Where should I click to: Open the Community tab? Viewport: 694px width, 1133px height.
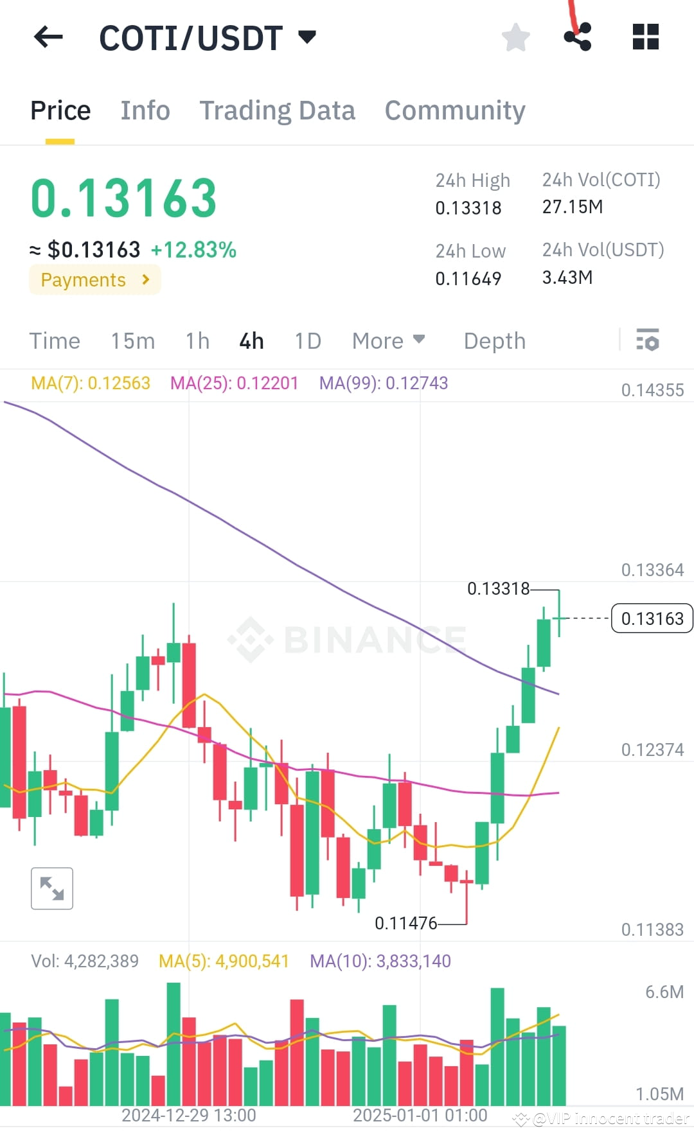(x=454, y=110)
